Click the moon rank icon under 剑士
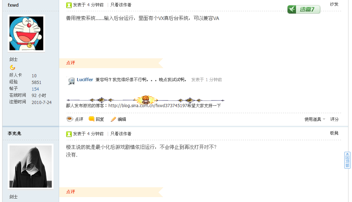Screen dimensions: 352x202 coord(13,67)
